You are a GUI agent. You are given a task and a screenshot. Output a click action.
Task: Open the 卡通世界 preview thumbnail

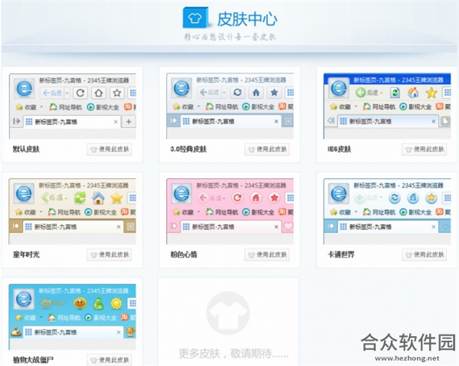coord(387,211)
